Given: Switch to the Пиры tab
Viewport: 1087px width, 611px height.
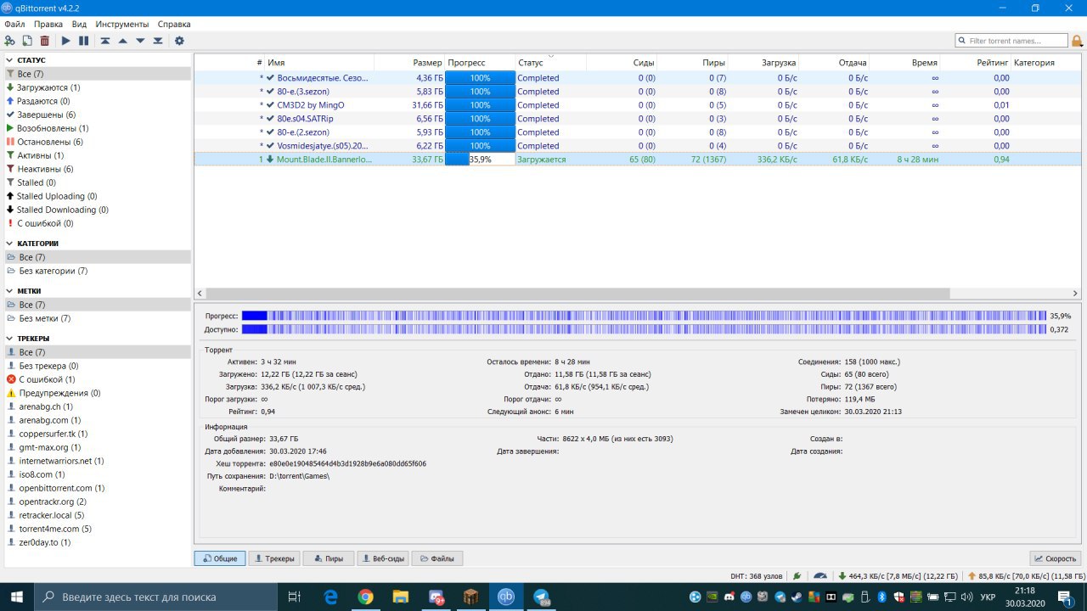Looking at the screenshot, I should coord(329,558).
